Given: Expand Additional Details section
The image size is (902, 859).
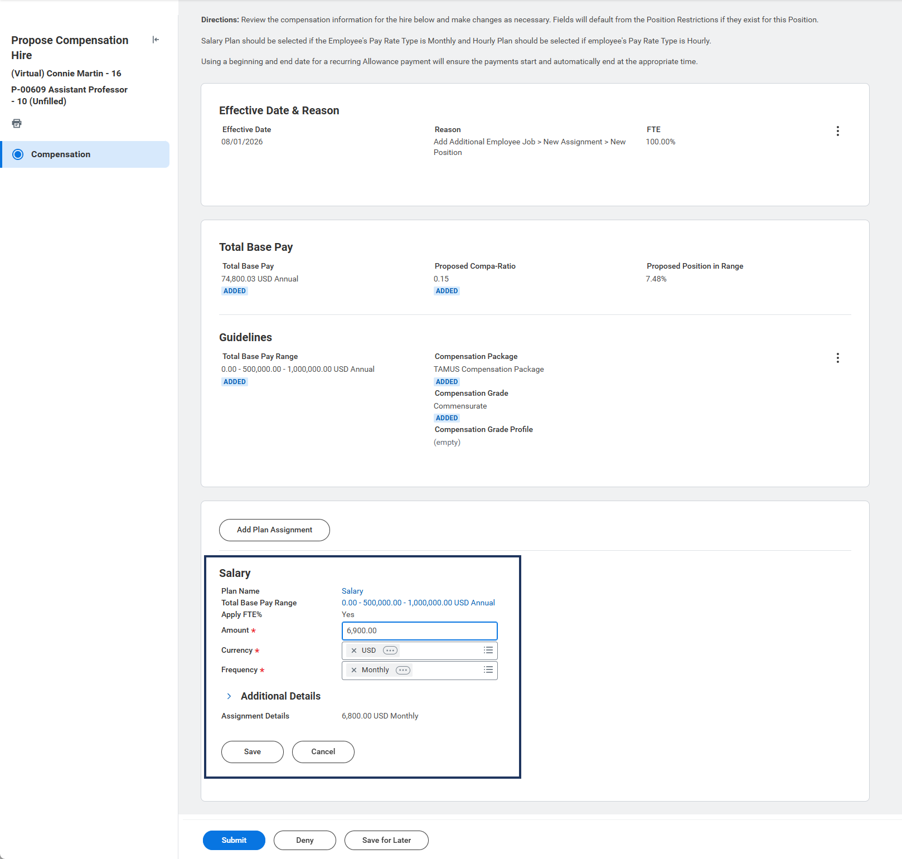Looking at the screenshot, I should click(229, 696).
